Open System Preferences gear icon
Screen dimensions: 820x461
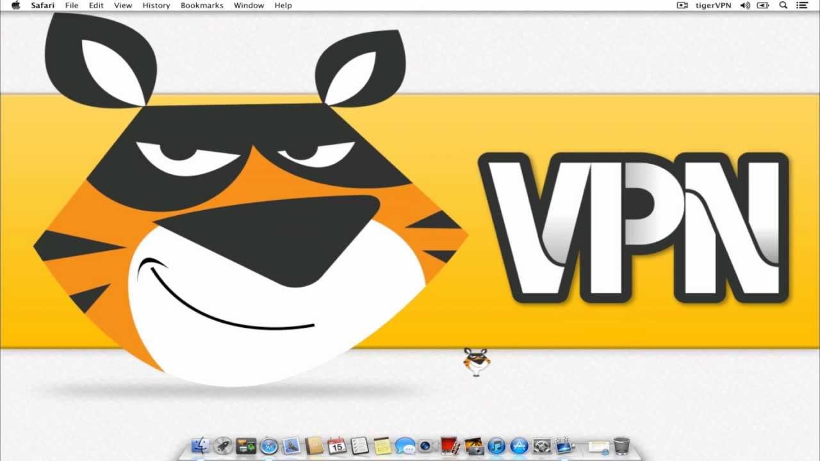click(542, 445)
